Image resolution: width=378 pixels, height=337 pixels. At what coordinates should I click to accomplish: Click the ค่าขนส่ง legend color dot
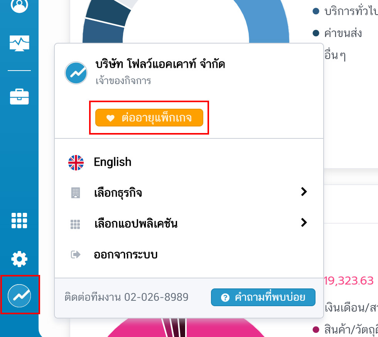pos(316,33)
